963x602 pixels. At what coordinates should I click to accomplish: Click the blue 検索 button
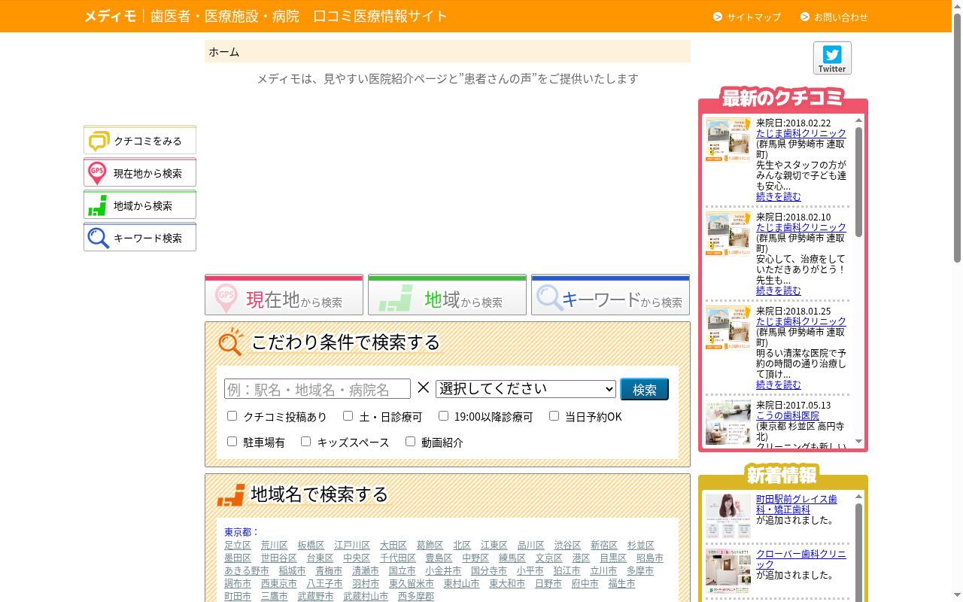pyautogui.click(x=645, y=389)
